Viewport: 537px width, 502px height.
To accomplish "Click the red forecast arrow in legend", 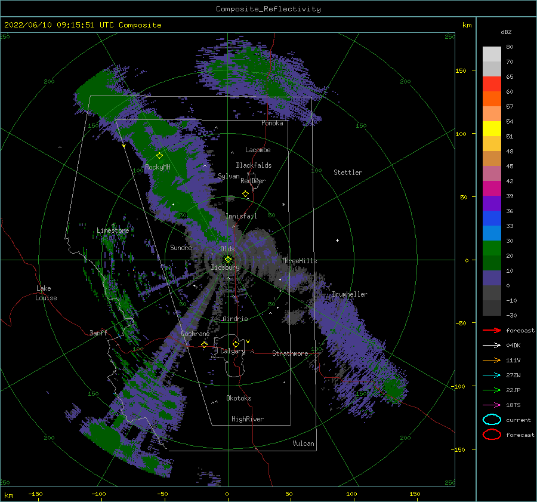I will click(x=492, y=330).
